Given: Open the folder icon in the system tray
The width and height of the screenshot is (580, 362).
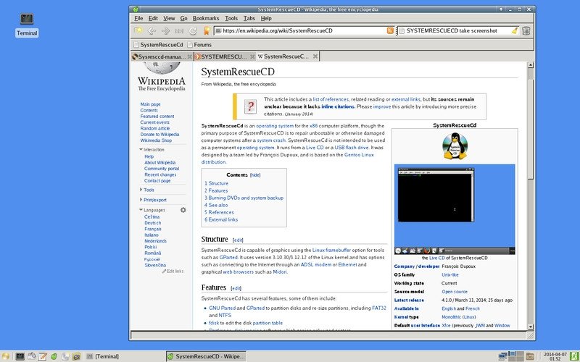Looking at the screenshot, I should 530,356.
